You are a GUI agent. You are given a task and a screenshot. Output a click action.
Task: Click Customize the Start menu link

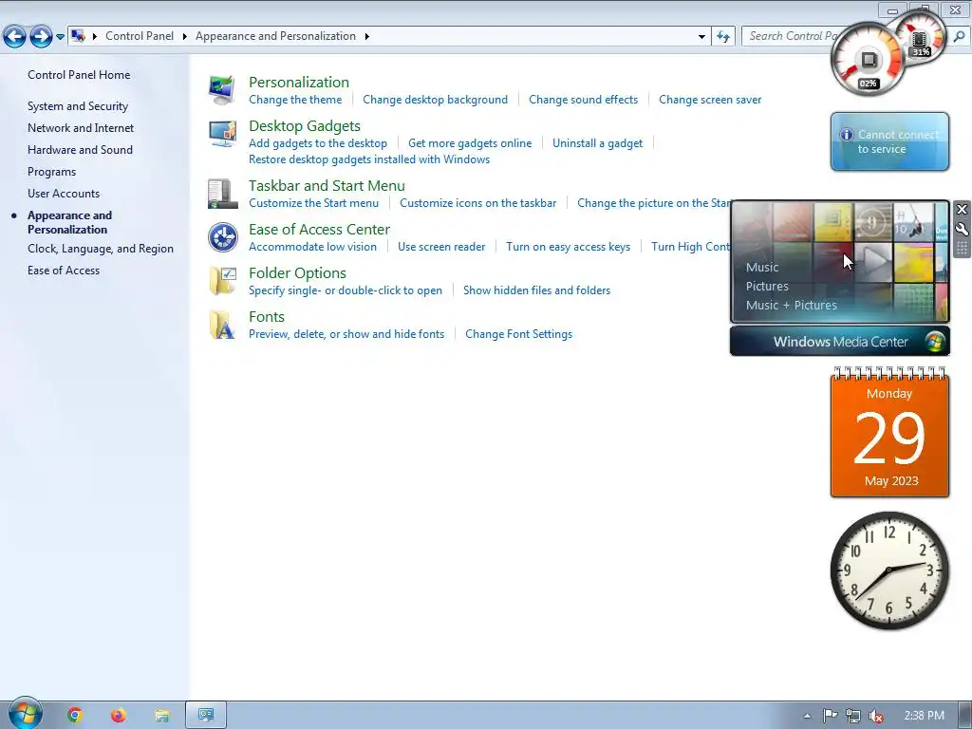(x=313, y=203)
